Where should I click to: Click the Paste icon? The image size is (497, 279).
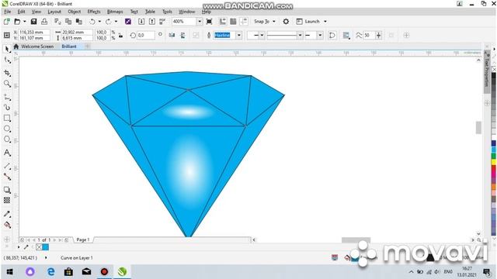pyautogui.click(x=79, y=22)
